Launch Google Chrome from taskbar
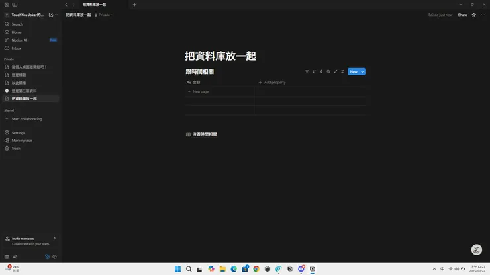Screen dimensions: 490x275 click(256, 269)
